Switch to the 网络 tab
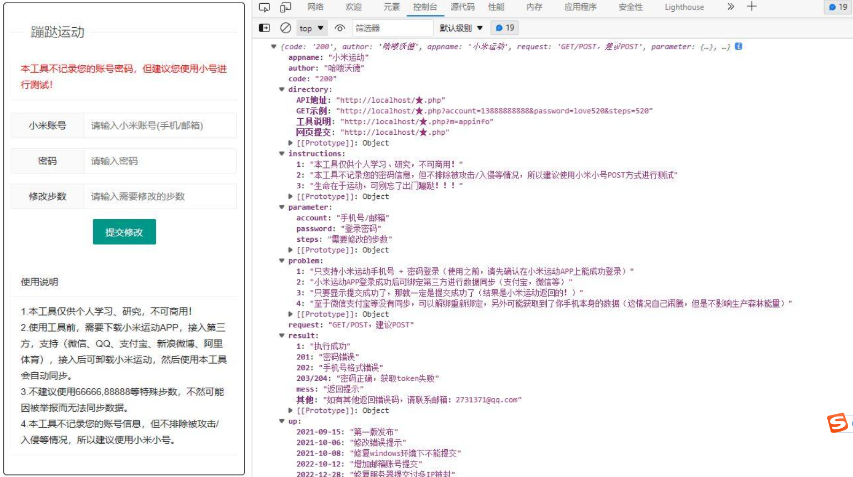 coord(315,7)
